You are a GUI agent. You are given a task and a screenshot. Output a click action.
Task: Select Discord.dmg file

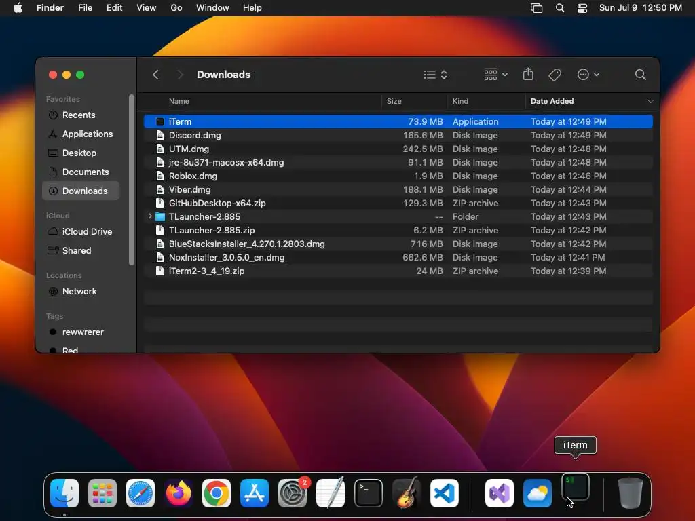pyautogui.click(x=398, y=135)
